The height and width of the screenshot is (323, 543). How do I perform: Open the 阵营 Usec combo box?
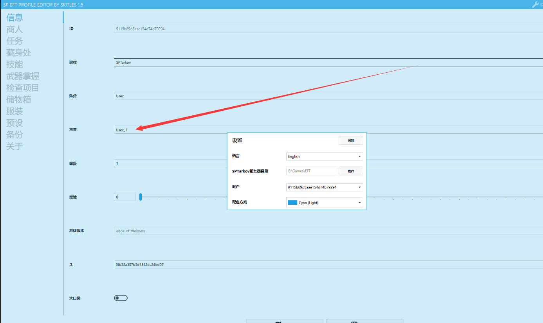(x=328, y=96)
